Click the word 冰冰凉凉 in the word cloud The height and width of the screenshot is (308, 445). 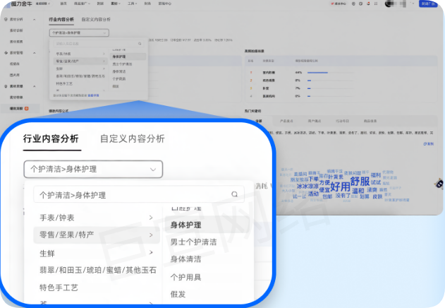[307, 186]
